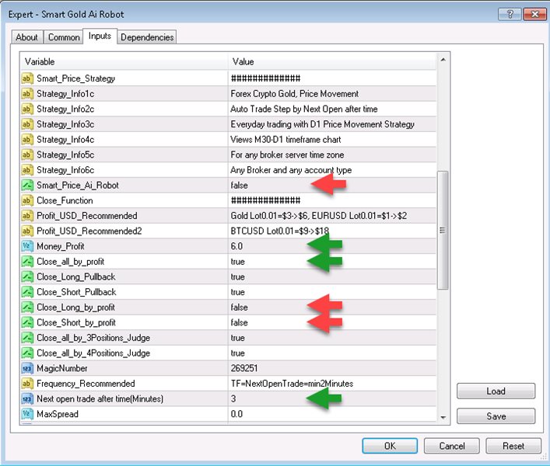
Task: Click the ab icon next to Strategy_Info1c
Action: [27, 93]
